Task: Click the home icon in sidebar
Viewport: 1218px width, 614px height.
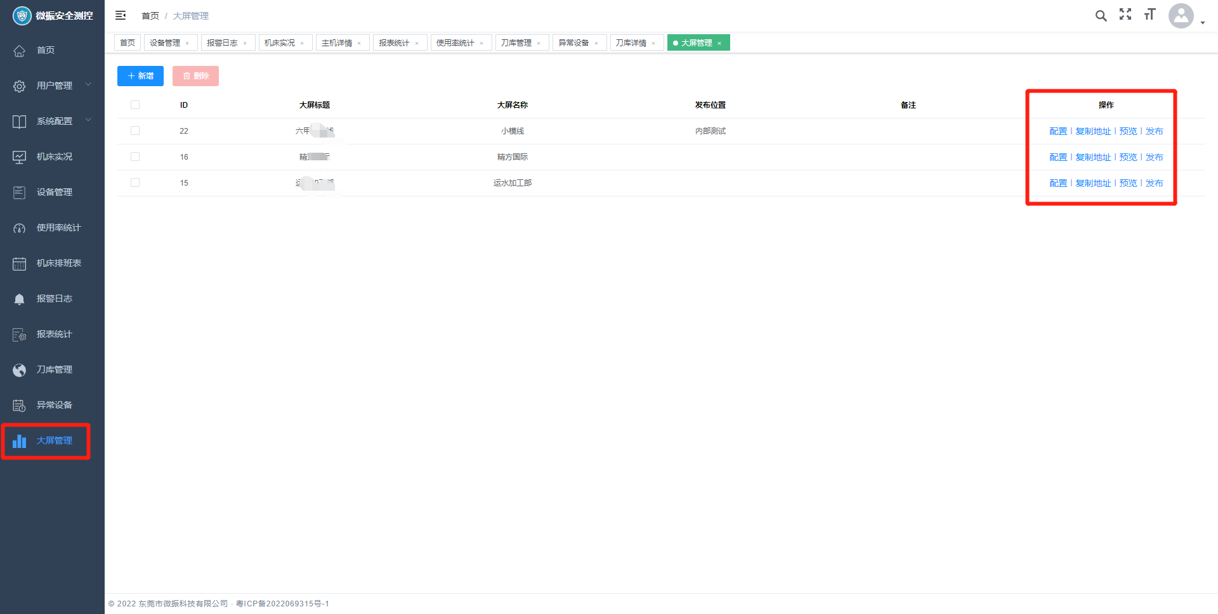Action: 20,51
